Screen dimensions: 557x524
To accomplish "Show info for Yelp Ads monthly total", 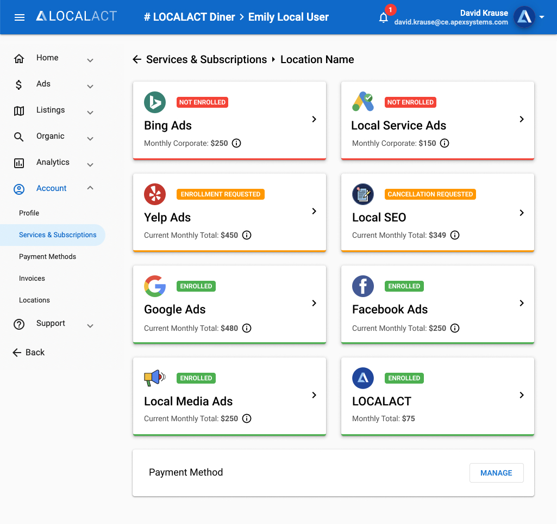I will pos(247,235).
